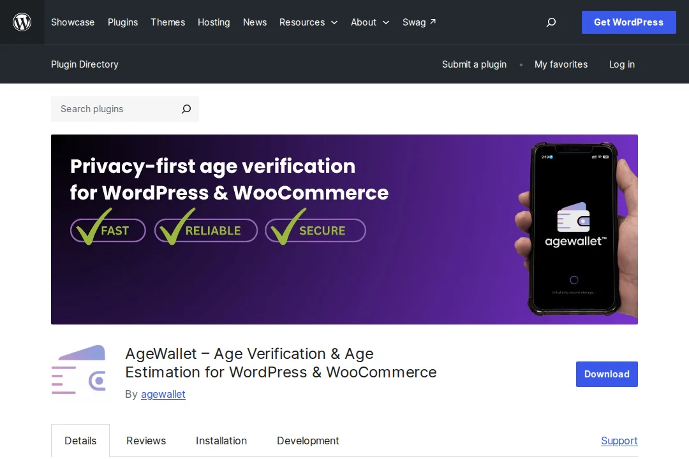
Task: Open the site search magnifier icon
Action: (551, 22)
